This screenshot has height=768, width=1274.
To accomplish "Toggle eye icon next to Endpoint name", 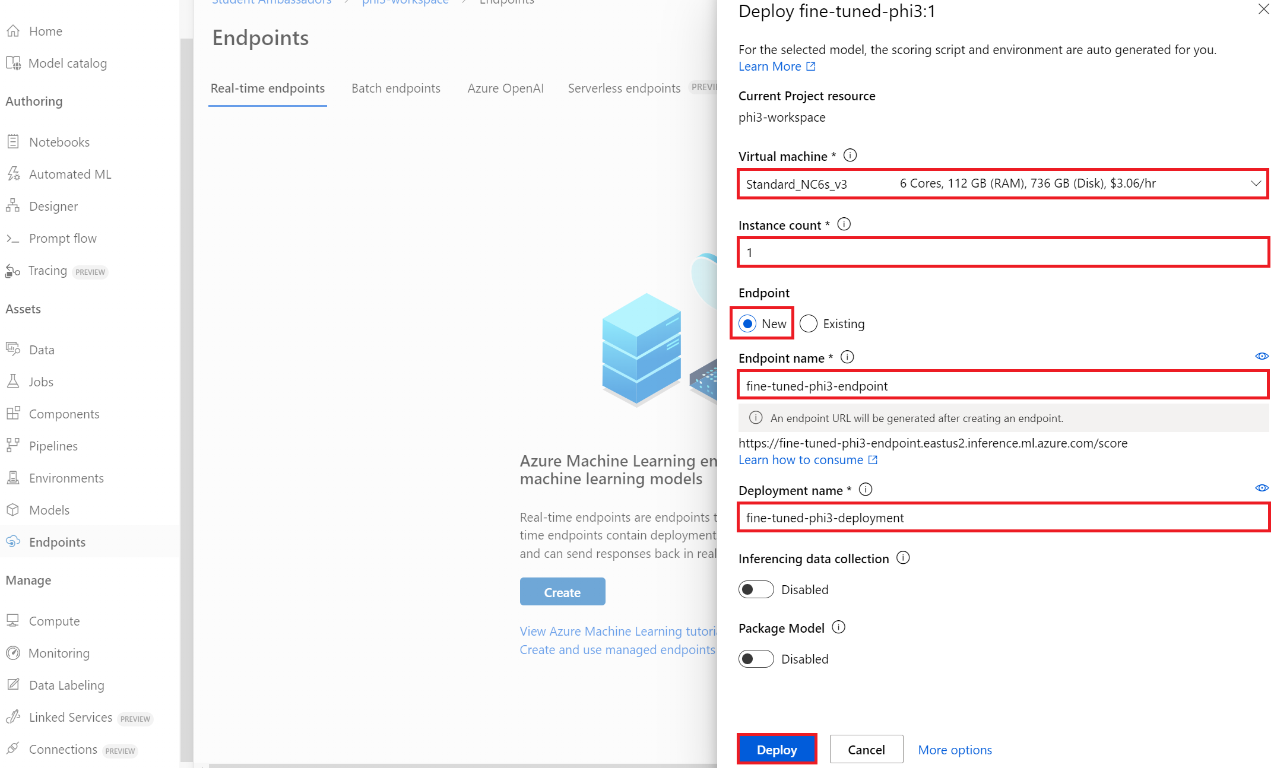I will pyautogui.click(x=1262, y=356).
